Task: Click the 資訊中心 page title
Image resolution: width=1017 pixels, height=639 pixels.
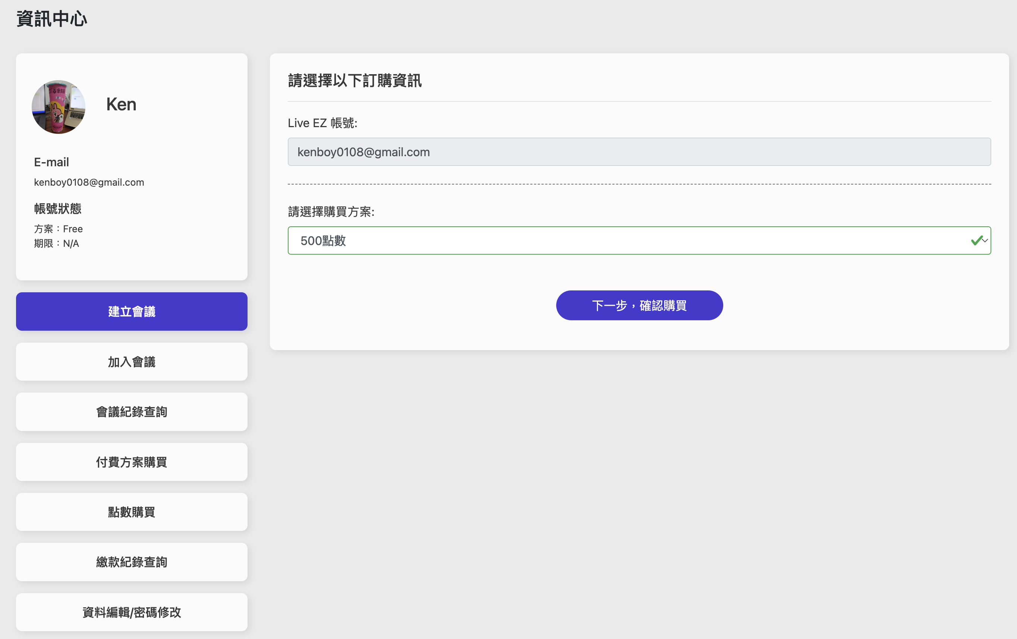Action: (x=52, y=19)
